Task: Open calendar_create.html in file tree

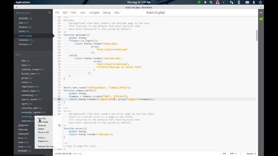Action: click(33, 69)
